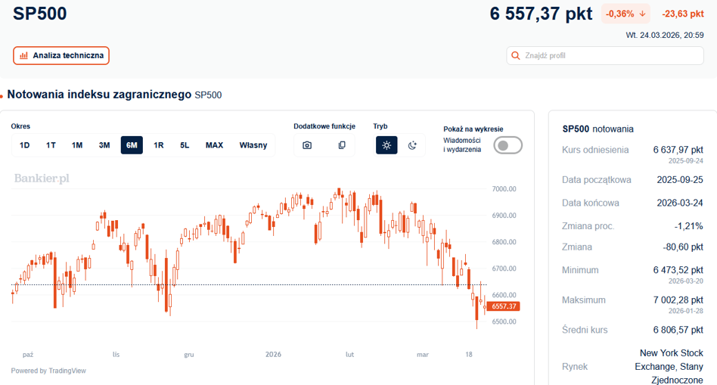Switch chart to MAX period
The image size is (717, 385).
[214, 145]
